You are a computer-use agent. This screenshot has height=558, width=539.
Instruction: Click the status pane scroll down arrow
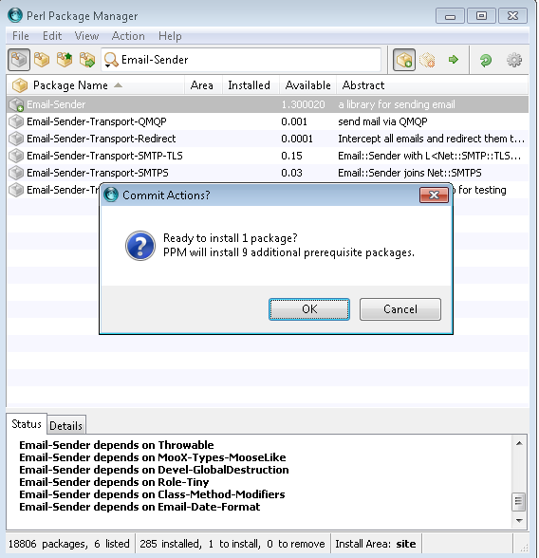519,521
